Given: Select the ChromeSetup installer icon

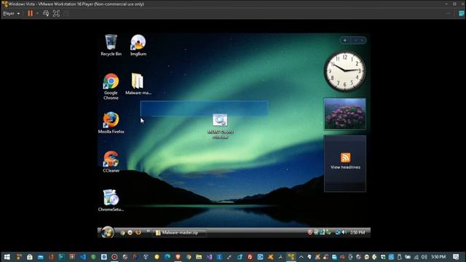Looking at the screenshot, I should 111,201.
